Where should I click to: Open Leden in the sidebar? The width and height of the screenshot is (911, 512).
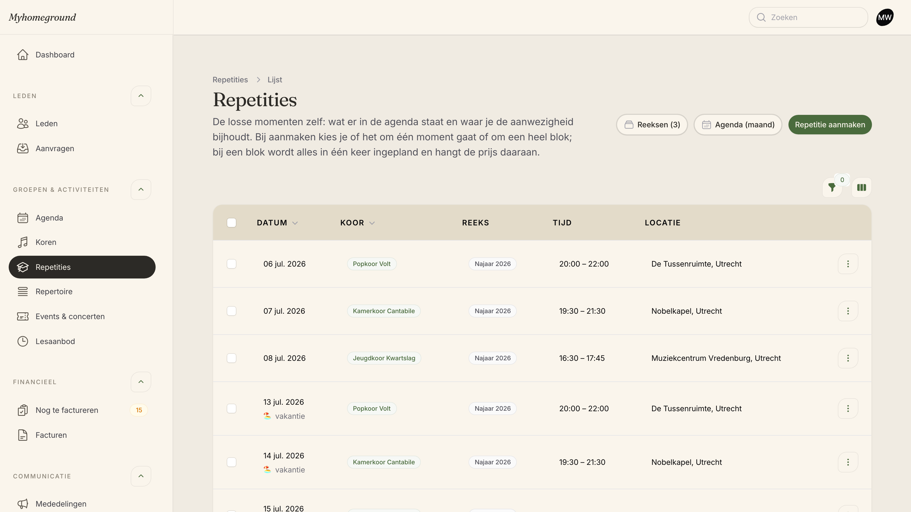click(x=82, y=124)
